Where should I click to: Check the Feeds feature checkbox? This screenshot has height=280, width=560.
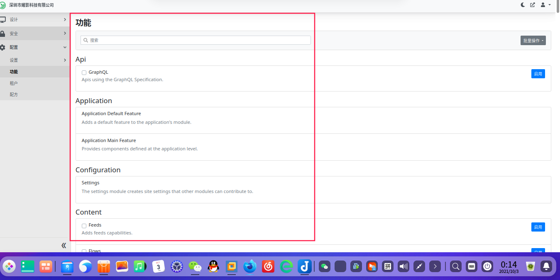(84, 225)
